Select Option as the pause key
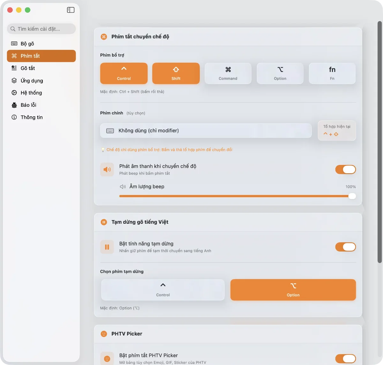383x365 pixels. click(293, 290)
